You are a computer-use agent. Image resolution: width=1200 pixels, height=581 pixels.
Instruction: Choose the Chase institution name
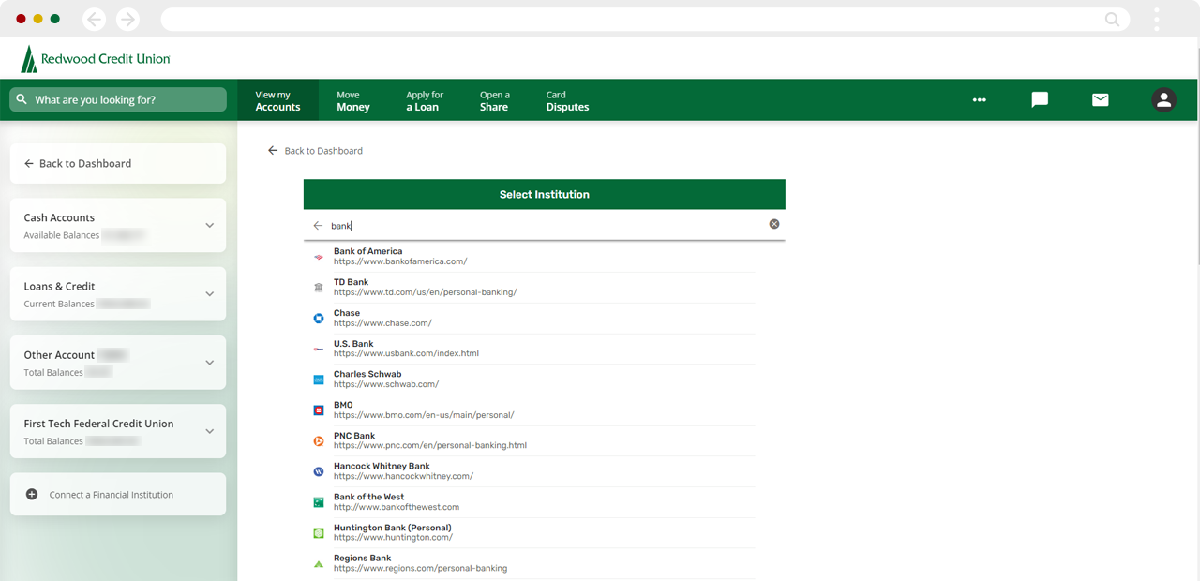point(347,313)
